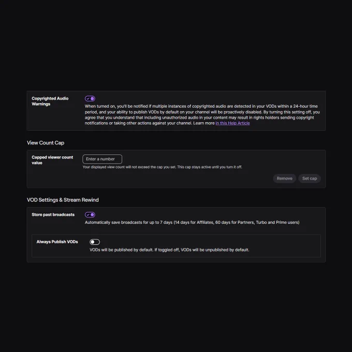Click the 'Automatically save broadcasts' description text
This screenshot has height=352, width=352.
coord(192,222)
